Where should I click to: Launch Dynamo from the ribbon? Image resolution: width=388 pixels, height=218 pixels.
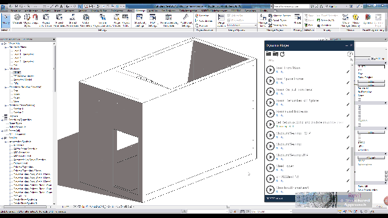click(368, 19)
